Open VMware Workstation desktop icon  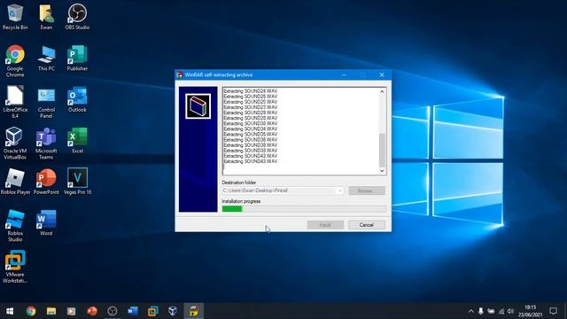tap(15, 267)
